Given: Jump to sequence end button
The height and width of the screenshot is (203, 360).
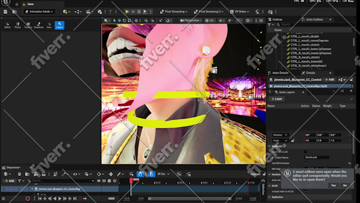Looking at the screenshot, I should tap(75, 198).
